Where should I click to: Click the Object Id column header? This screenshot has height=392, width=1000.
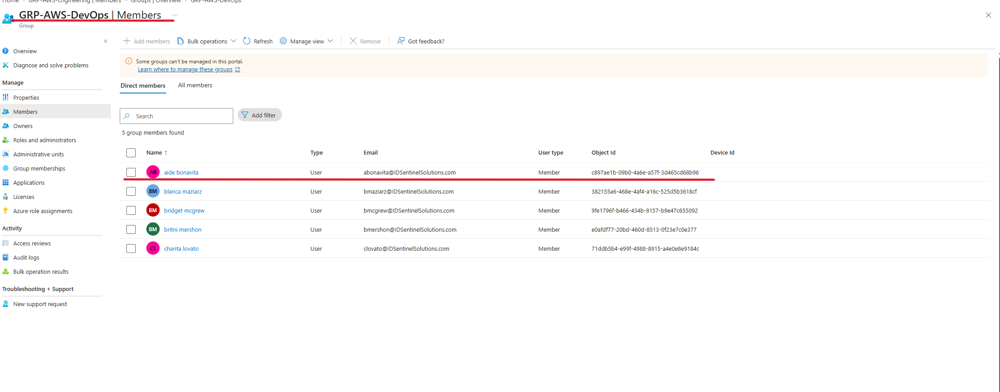coord(603,152)
